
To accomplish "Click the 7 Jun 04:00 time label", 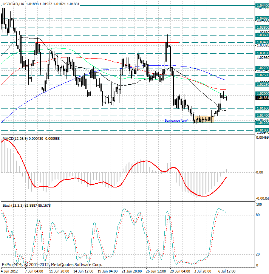I will 34,271.
